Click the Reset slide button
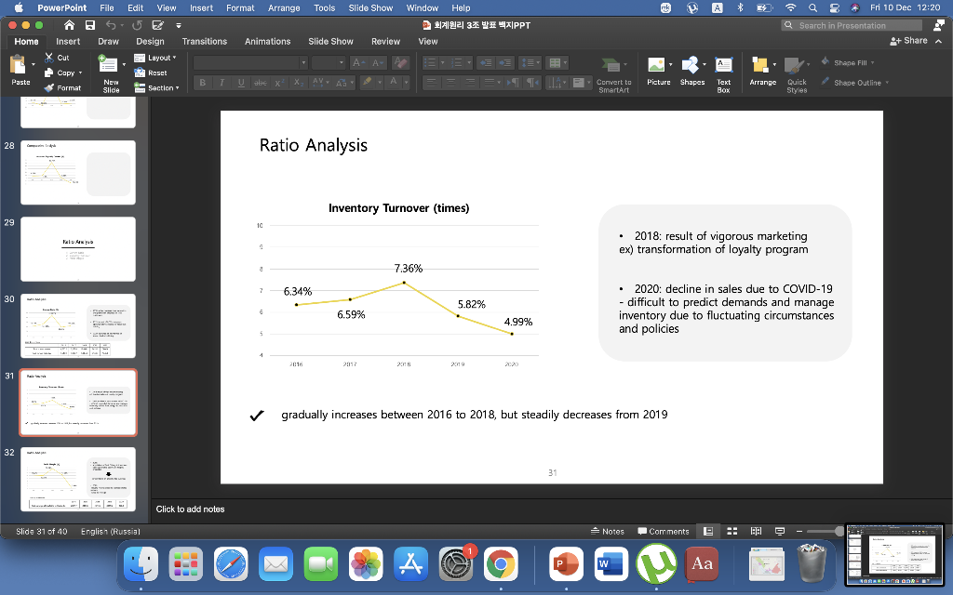Screen dimensions: 953x595 [x=151, y=73]
